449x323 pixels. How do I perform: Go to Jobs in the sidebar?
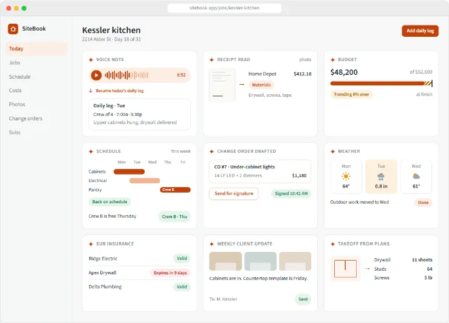pyautogui.click(x=36, y=63)
